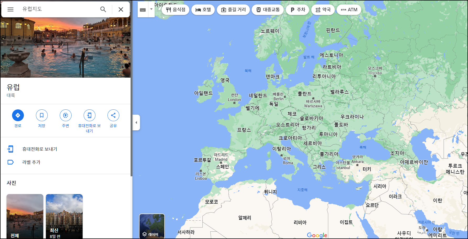Collapse the side panel with the arrow tab
The image size is (468, 239).
coord(136,123)
